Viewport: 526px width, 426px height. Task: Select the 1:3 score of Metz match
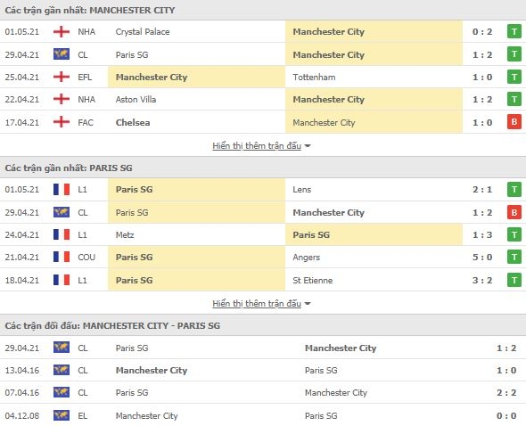[x=482, y=234]
